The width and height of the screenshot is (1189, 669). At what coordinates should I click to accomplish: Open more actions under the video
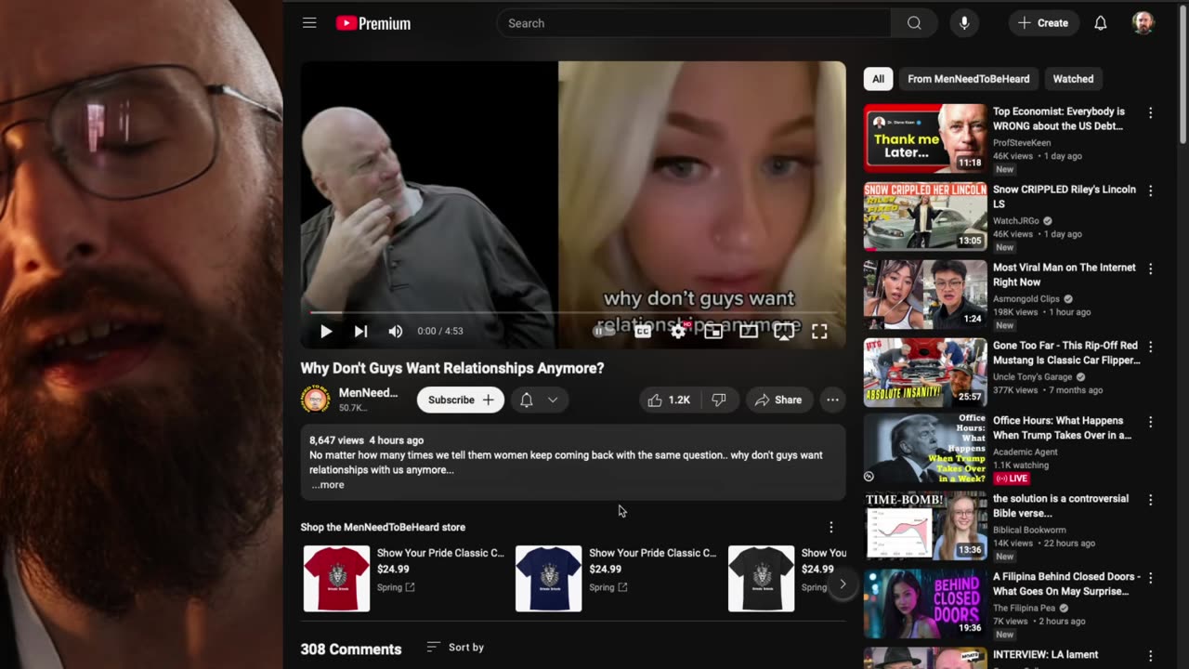point(832,400)
